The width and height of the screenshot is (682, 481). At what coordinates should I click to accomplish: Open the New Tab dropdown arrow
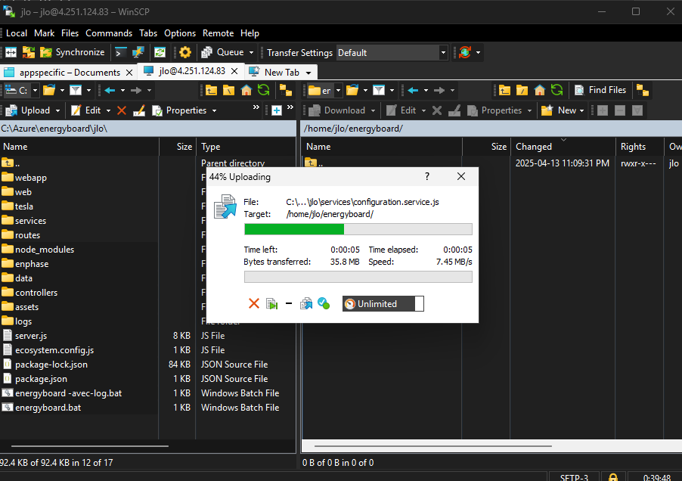click(x=308, y=73)
